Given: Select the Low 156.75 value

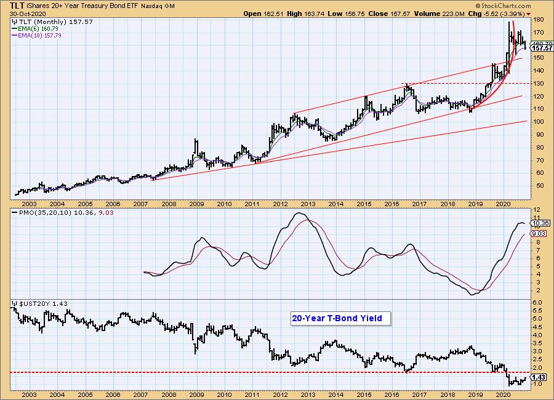Looking at the screenshot, I should (x=347, y=14).
